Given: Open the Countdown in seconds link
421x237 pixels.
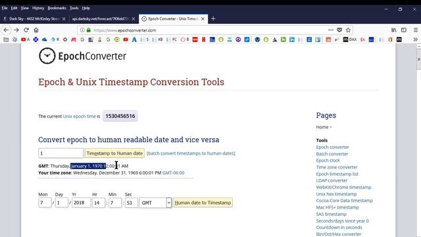Looking at the screenshot, I should pyautogui.click(x=339, y=227).
